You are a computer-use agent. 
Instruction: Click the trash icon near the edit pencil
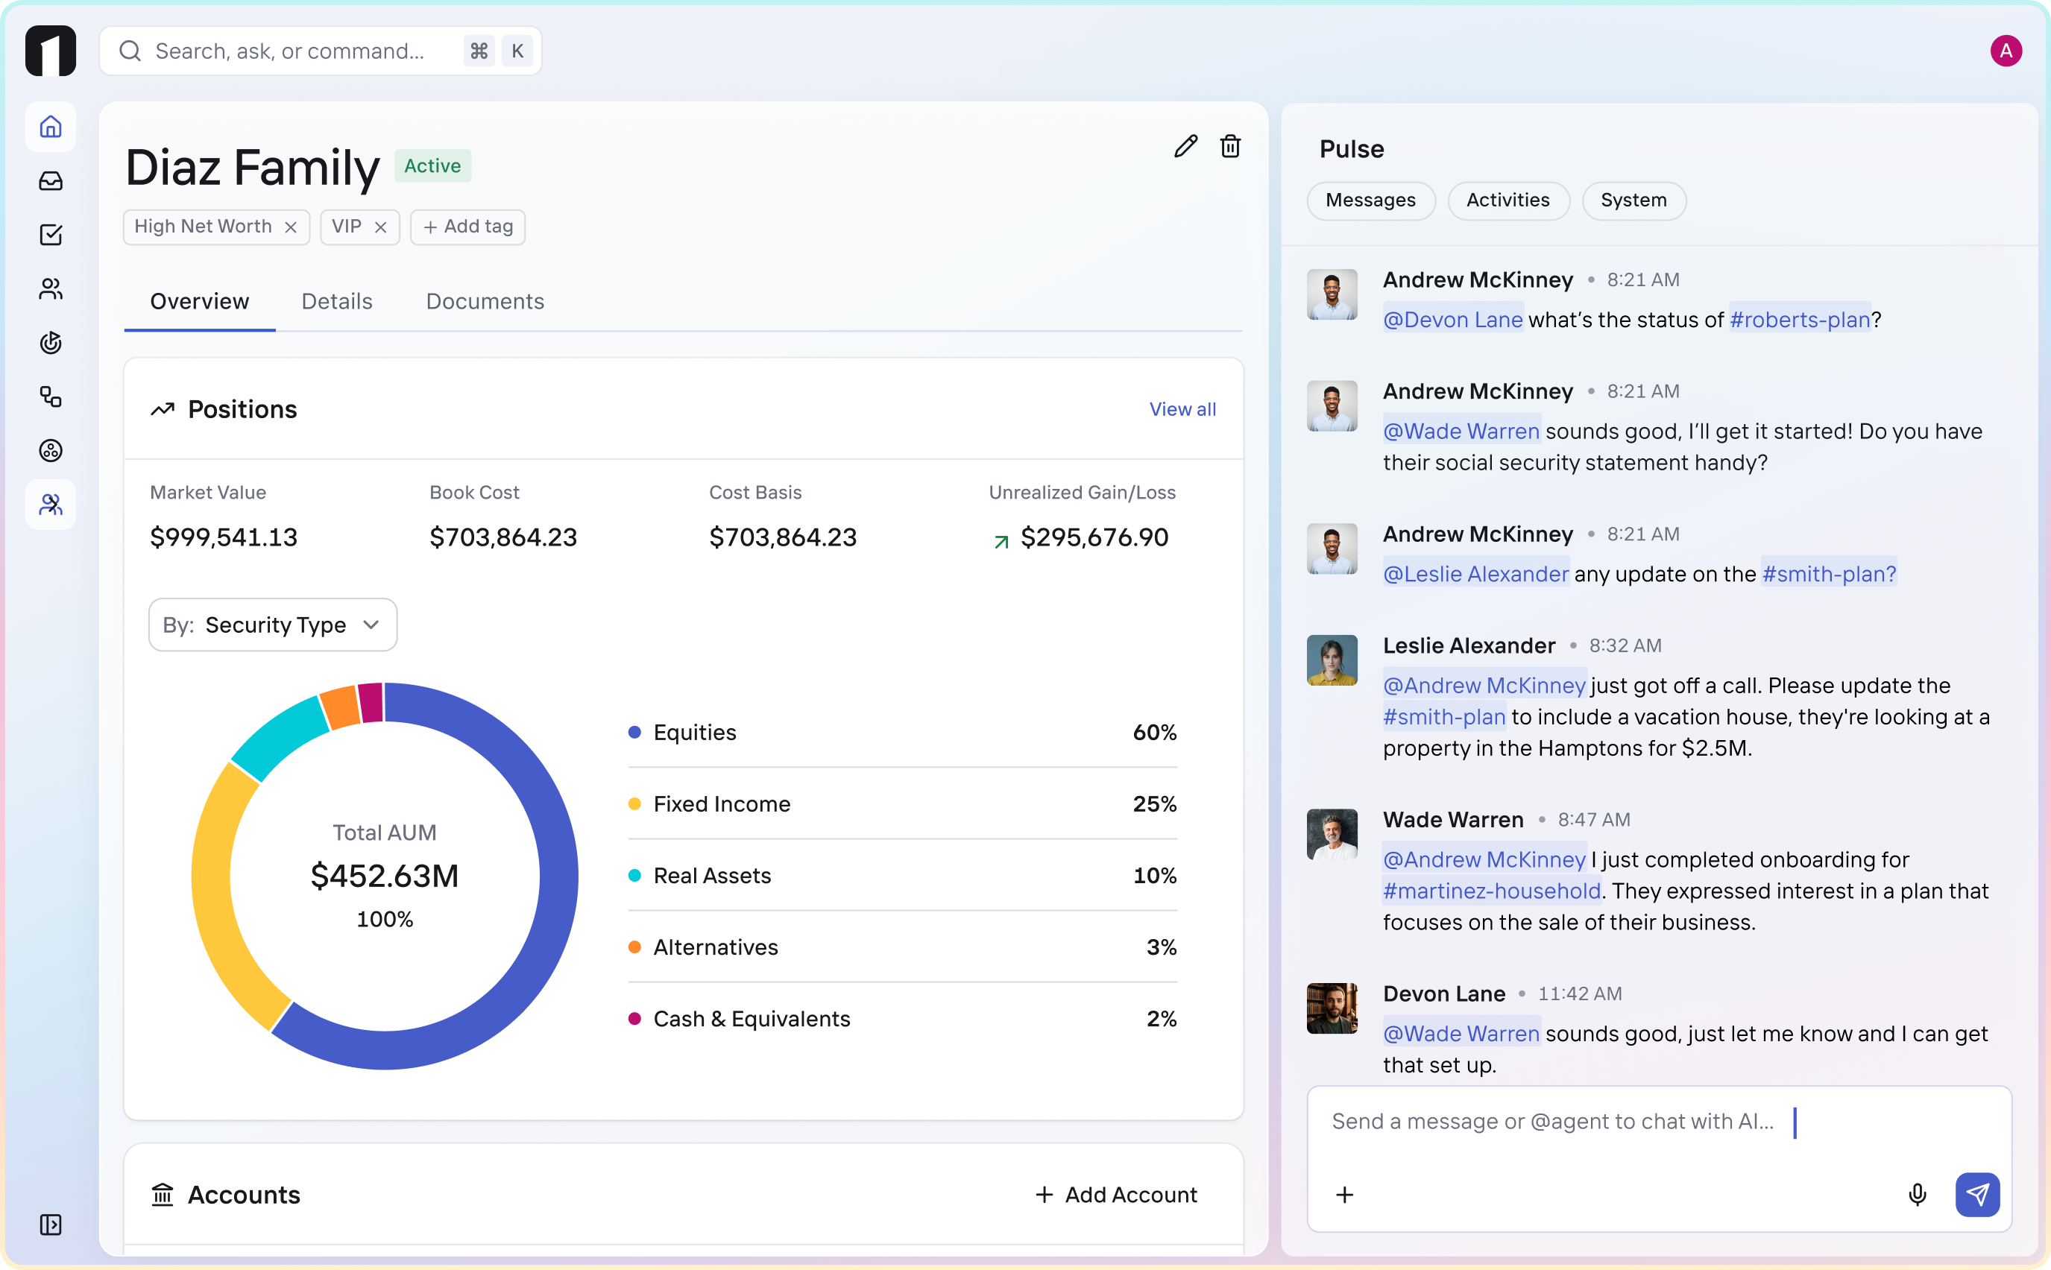[x=1230, y=145]
